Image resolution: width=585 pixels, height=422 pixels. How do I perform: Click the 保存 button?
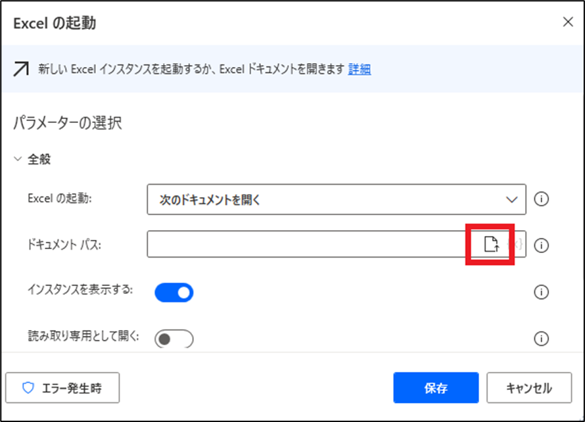click(436, 388)
